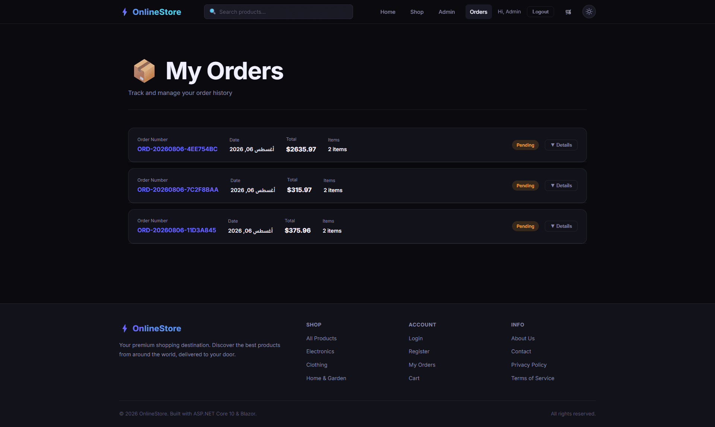This screenshot has width=715, height=427.
Task: Select the Orders nav item
Action: (x=478, y=12)
